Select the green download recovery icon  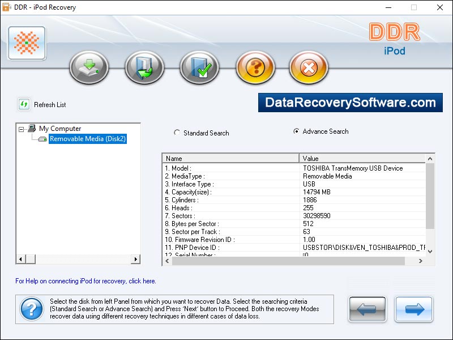[88, 66]
